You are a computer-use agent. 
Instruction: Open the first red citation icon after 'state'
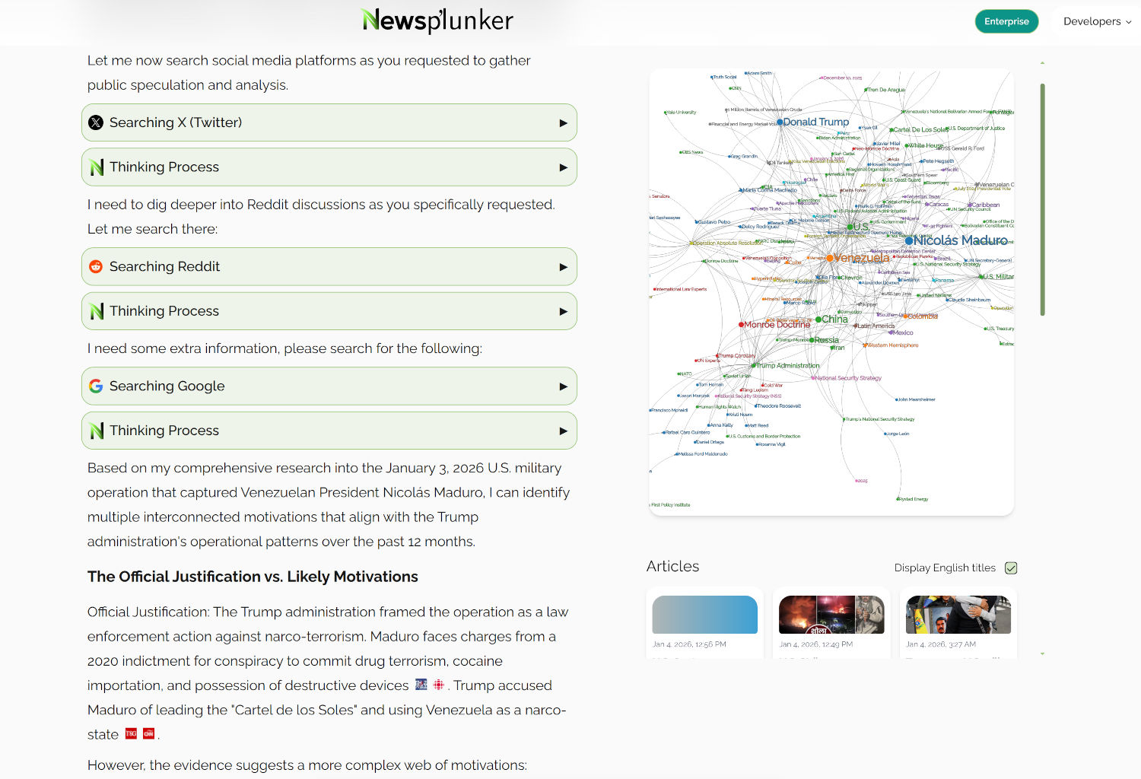pos(131,733)
